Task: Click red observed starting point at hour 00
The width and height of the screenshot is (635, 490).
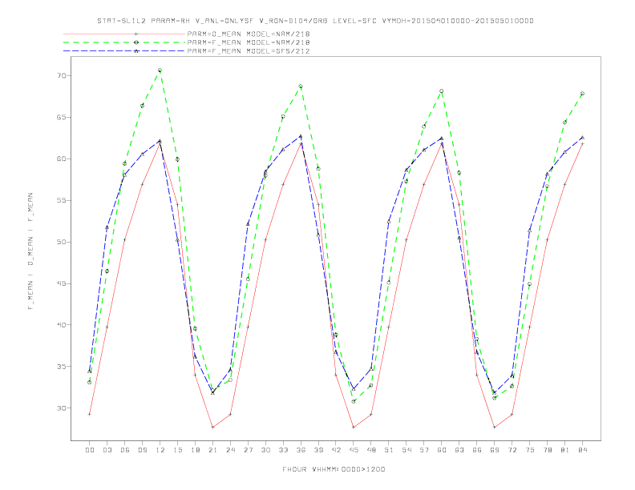Action: tap(90, 414)
